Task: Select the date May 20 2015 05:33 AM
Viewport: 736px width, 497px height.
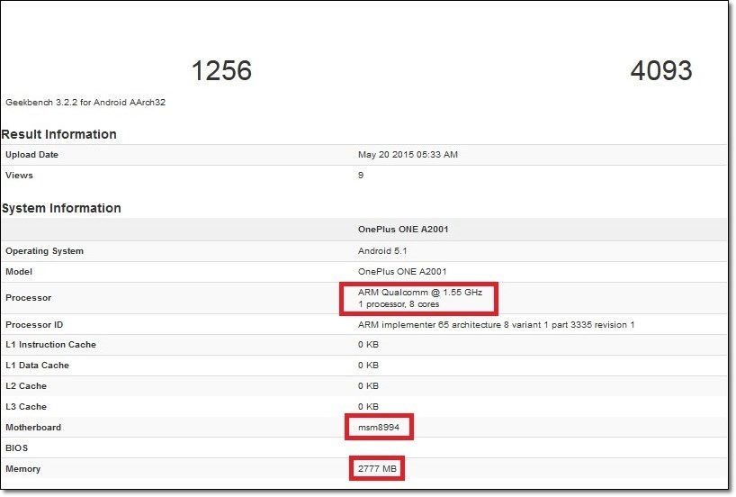Action: point(408,155)
